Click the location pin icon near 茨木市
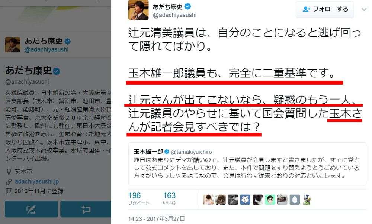The height and width of the screenshot is (224, 372). [x=9, y=171]
